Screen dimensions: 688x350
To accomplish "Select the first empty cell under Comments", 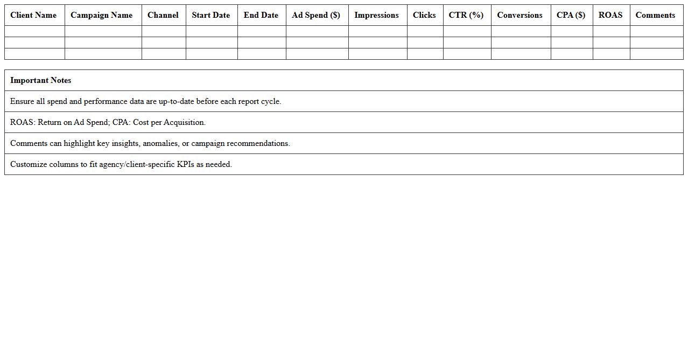I will pyautogui.click(x=656, y=31).
